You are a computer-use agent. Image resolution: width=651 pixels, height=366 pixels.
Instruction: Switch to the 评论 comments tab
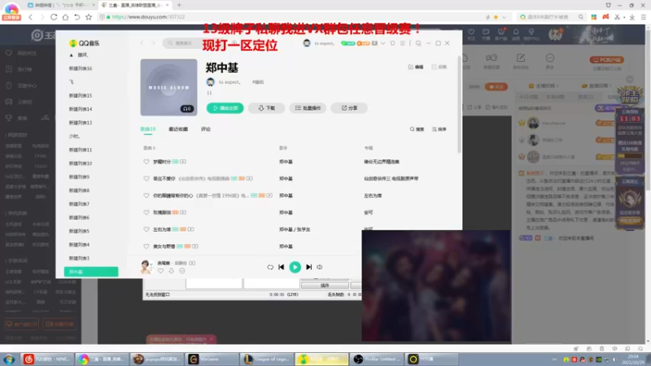tap(206, 129)
